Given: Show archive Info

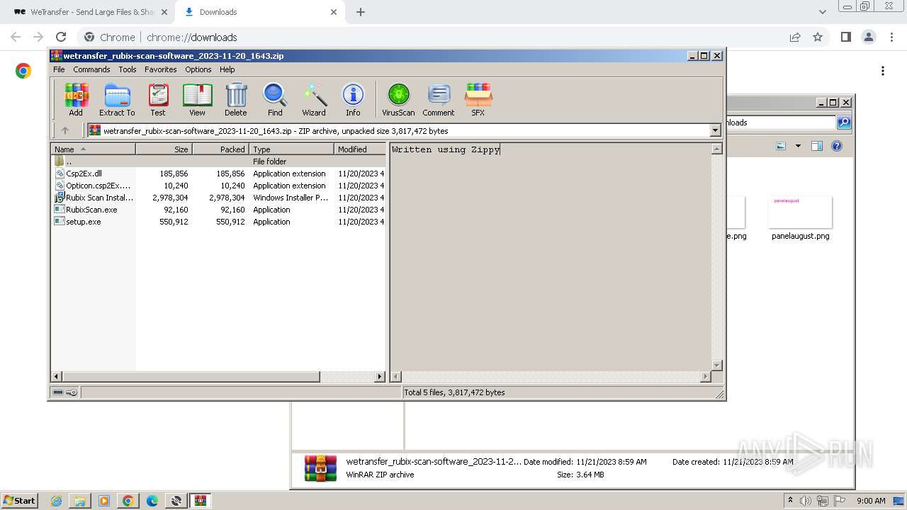Looking at the screenshot, I should tap(353, 99).
